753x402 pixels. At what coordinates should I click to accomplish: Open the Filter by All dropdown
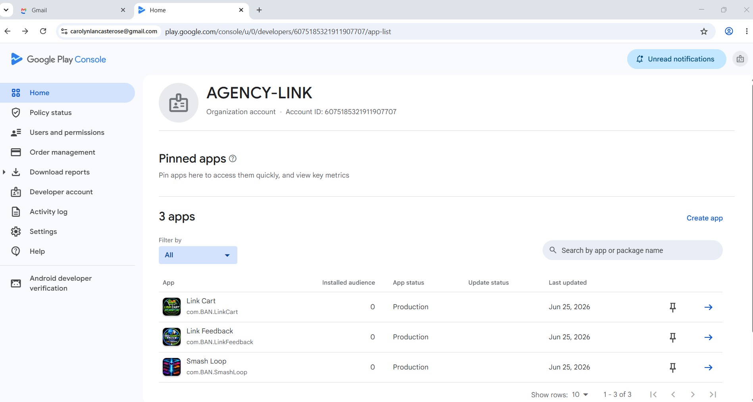[x=198, y=255]
